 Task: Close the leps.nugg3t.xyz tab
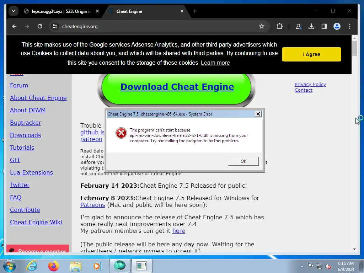(97, 11)
